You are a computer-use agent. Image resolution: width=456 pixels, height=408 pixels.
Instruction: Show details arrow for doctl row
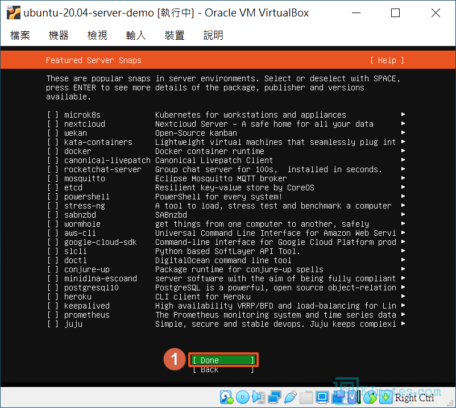[x=403, y=260]
